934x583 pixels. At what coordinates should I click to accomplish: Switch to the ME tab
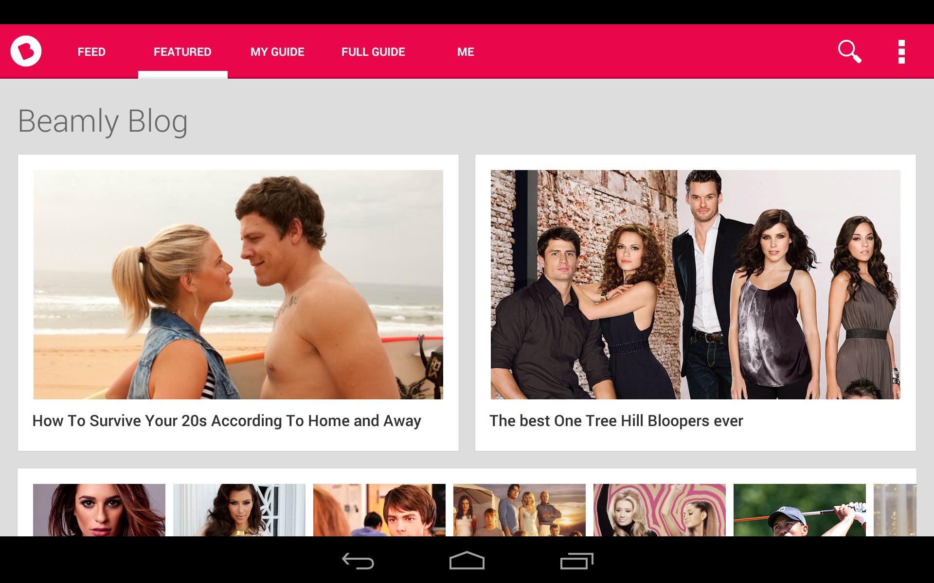(x=466, y=52)
